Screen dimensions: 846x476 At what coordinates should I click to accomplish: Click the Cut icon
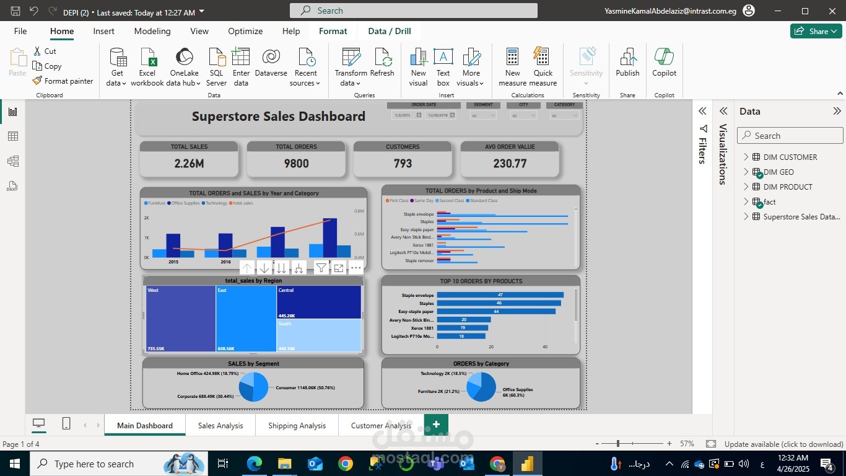[x=37, y=51]
